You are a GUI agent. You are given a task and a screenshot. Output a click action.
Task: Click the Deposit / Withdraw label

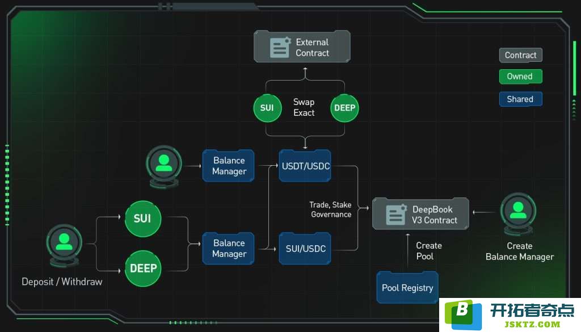coord(62,281)
